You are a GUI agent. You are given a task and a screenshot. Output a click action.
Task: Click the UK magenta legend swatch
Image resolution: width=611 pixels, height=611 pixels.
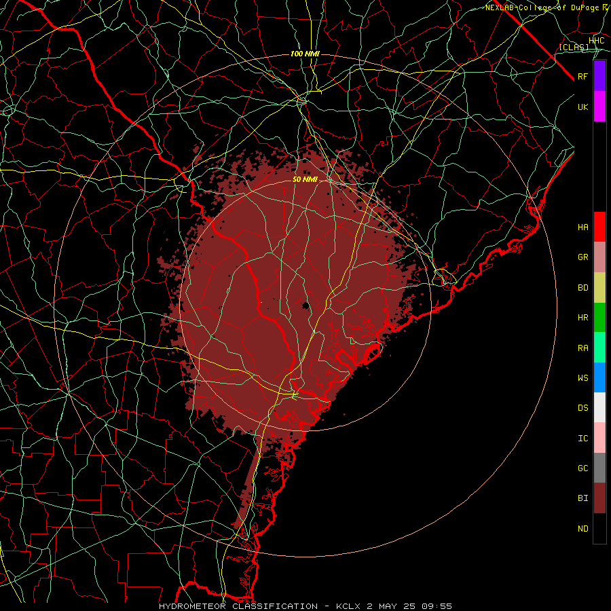(x=599, y=107)
